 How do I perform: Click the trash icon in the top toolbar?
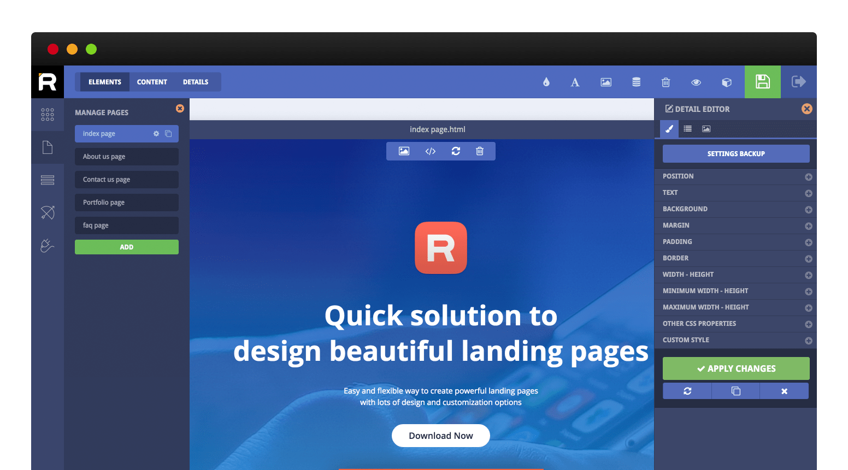pos(666,82)
